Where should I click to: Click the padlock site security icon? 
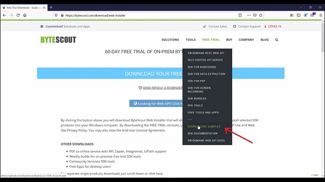click(x=62, y=15)
